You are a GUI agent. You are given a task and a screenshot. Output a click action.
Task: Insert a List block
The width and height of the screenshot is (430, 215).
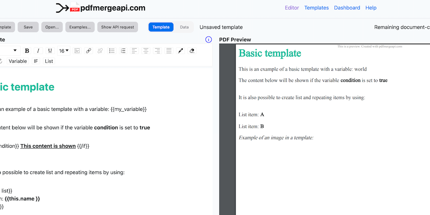pyautogui.click(x=49, y=61)
